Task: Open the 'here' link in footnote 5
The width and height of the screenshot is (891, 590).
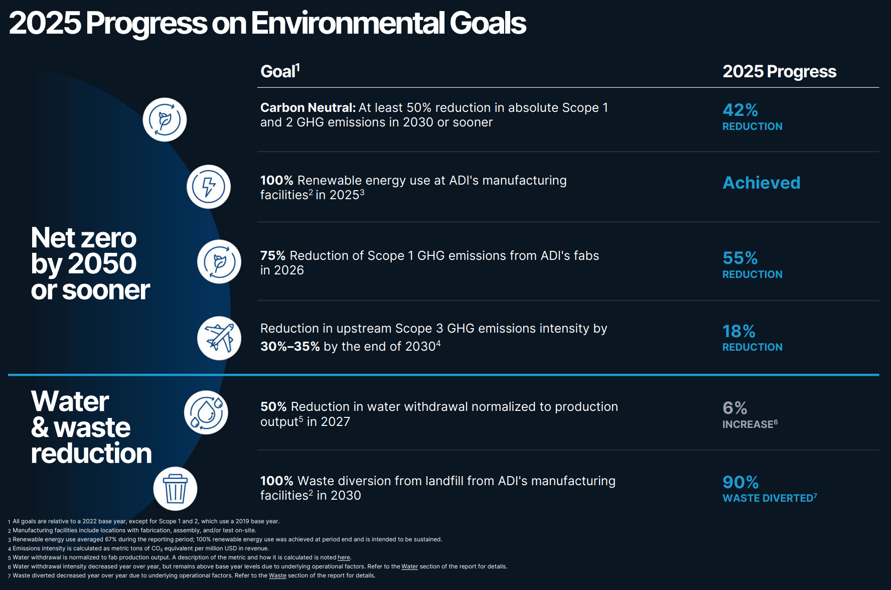Action: [x=344, y=557]
